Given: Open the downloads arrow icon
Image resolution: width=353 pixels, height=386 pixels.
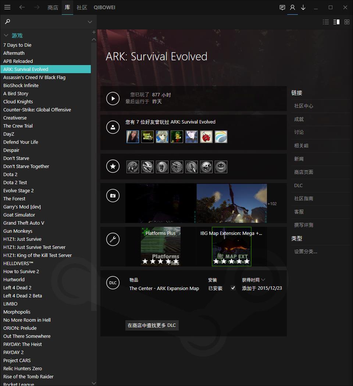Looking at the screenshot, I should pyautogui.click(x=303, y=7).
